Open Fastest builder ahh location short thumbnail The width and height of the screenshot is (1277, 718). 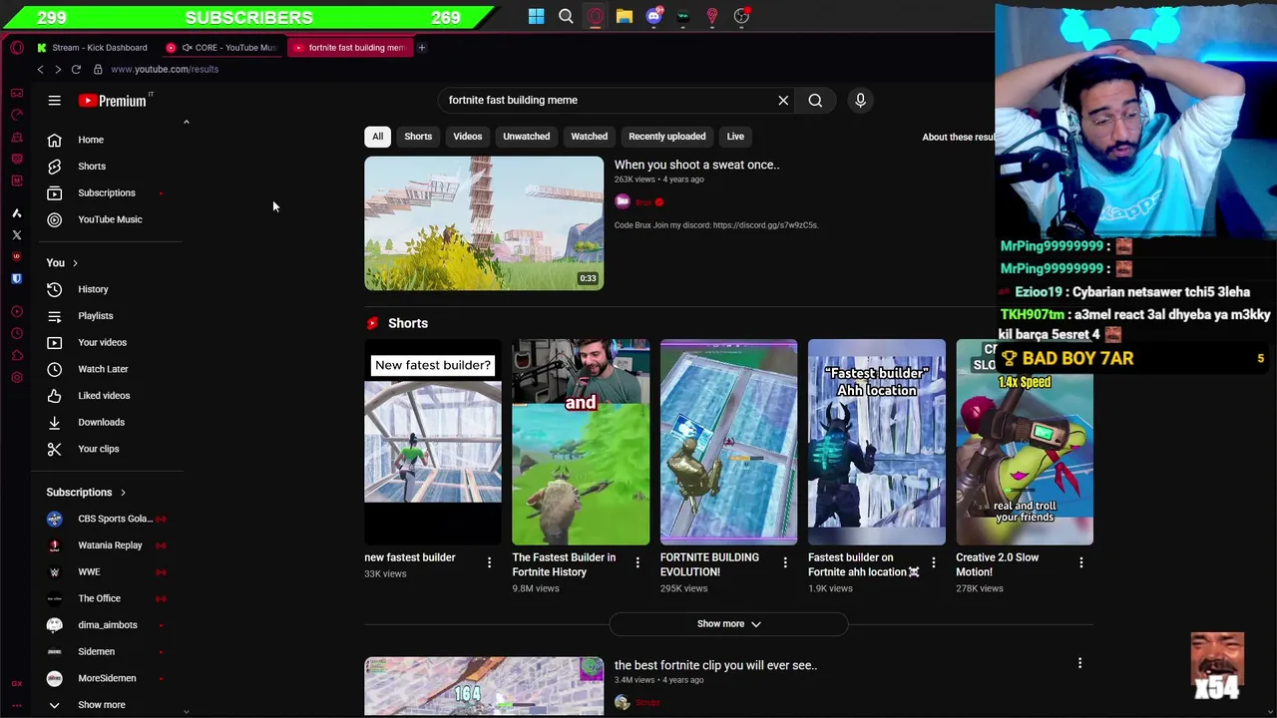coord(876,442)
